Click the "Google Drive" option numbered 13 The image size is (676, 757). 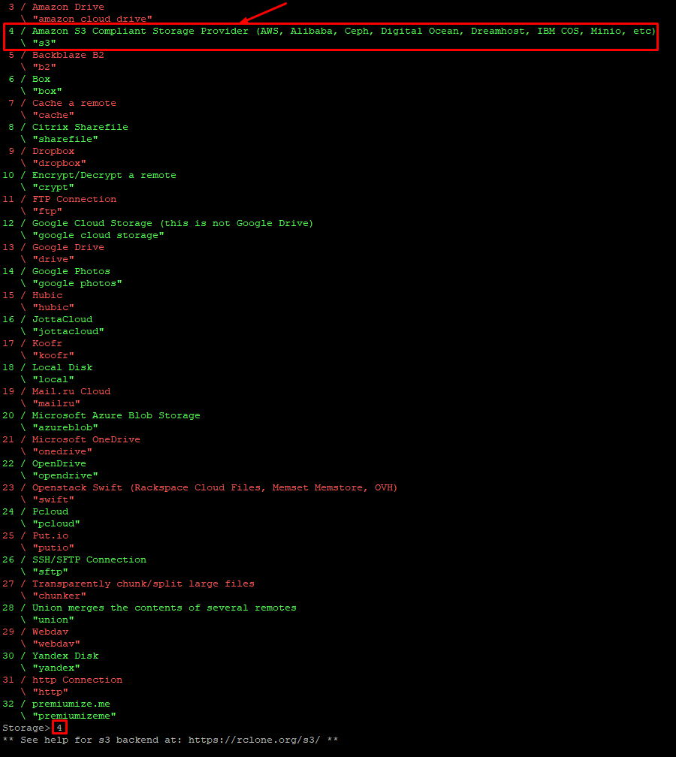pyautogui.click(x=68, y=247)
